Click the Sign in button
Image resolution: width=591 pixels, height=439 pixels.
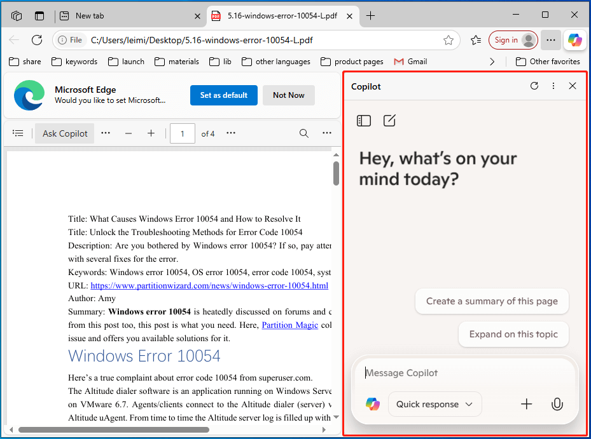click(513, 40)
